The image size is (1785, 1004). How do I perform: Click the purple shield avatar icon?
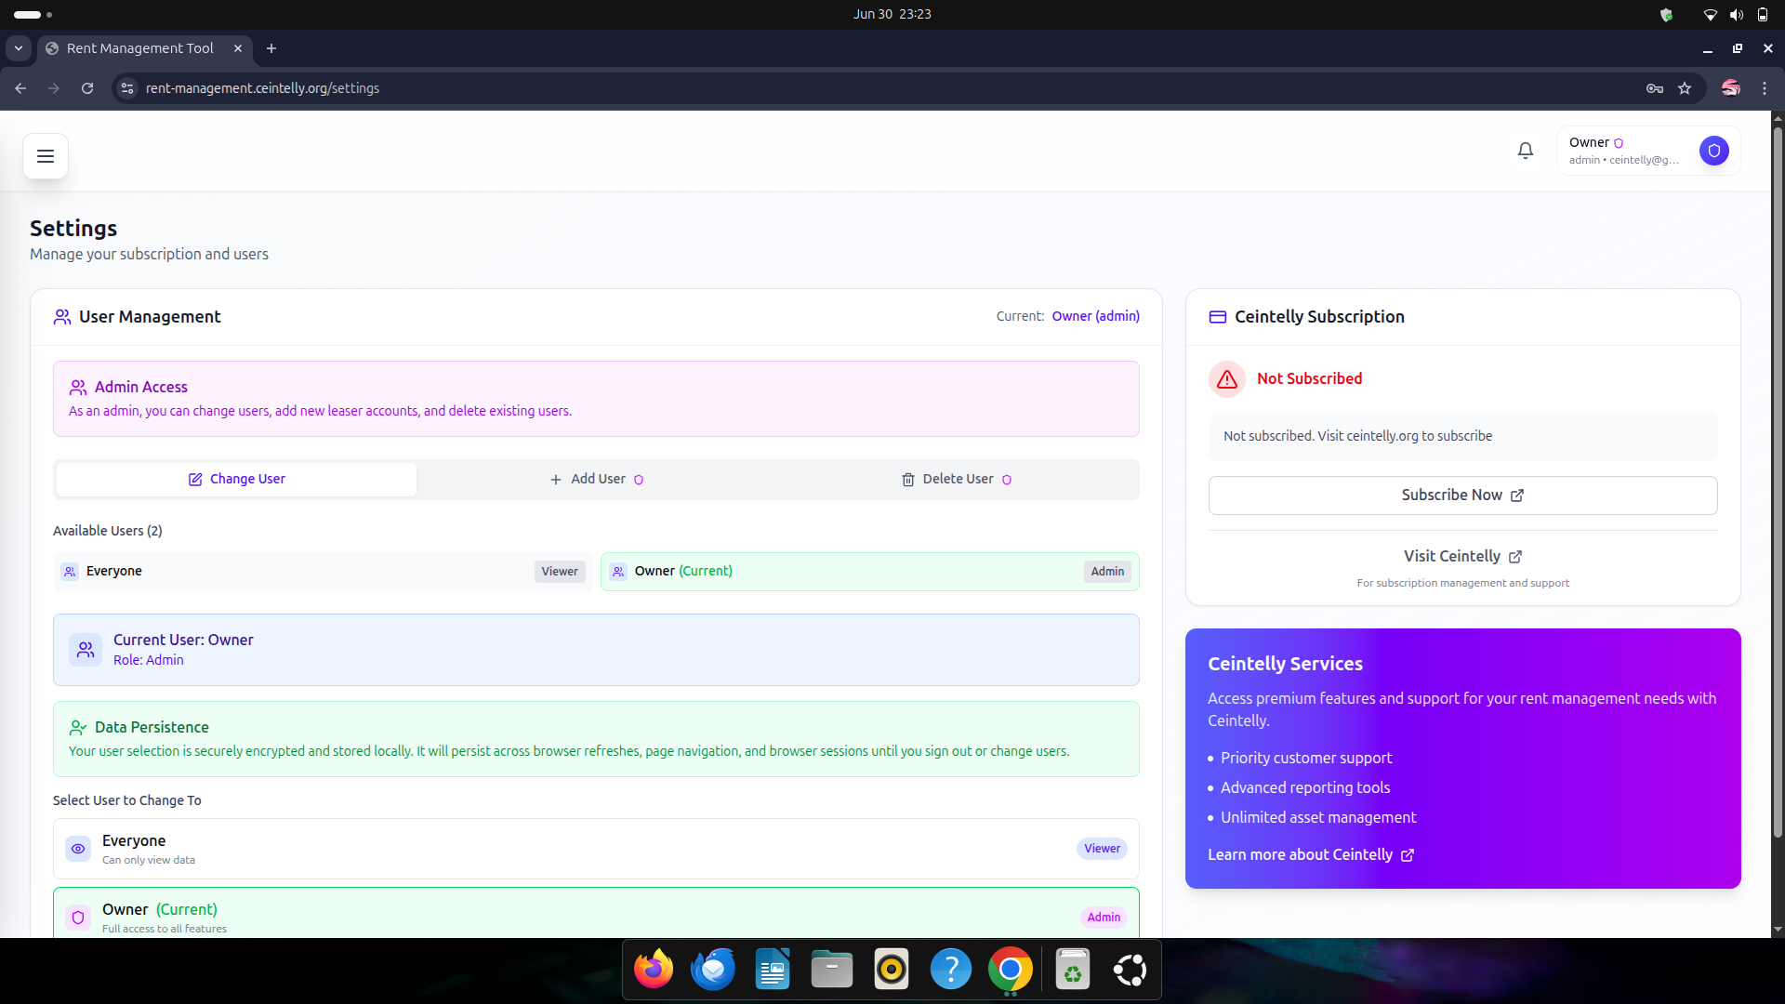pyautogui.click(x=1713, y=151)
